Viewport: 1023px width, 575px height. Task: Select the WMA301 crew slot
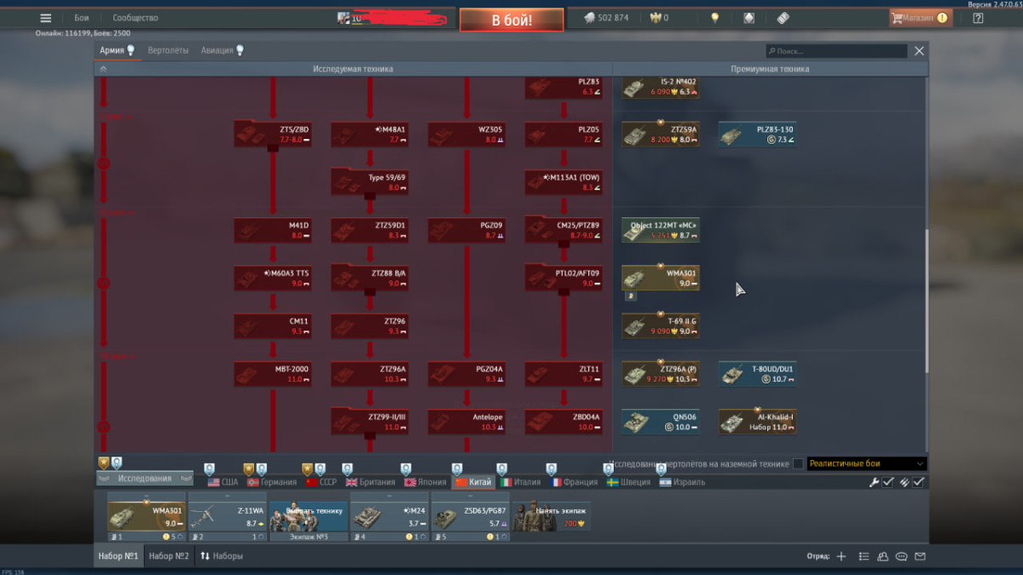click(147, 516)
